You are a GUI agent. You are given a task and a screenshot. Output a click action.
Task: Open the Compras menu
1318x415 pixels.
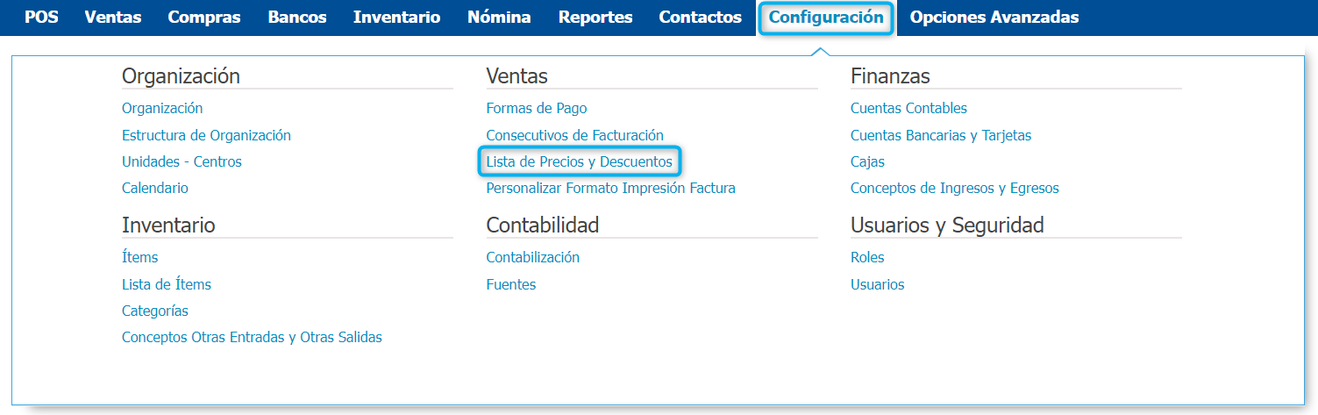pyautogui.click(x=204, y=18)
